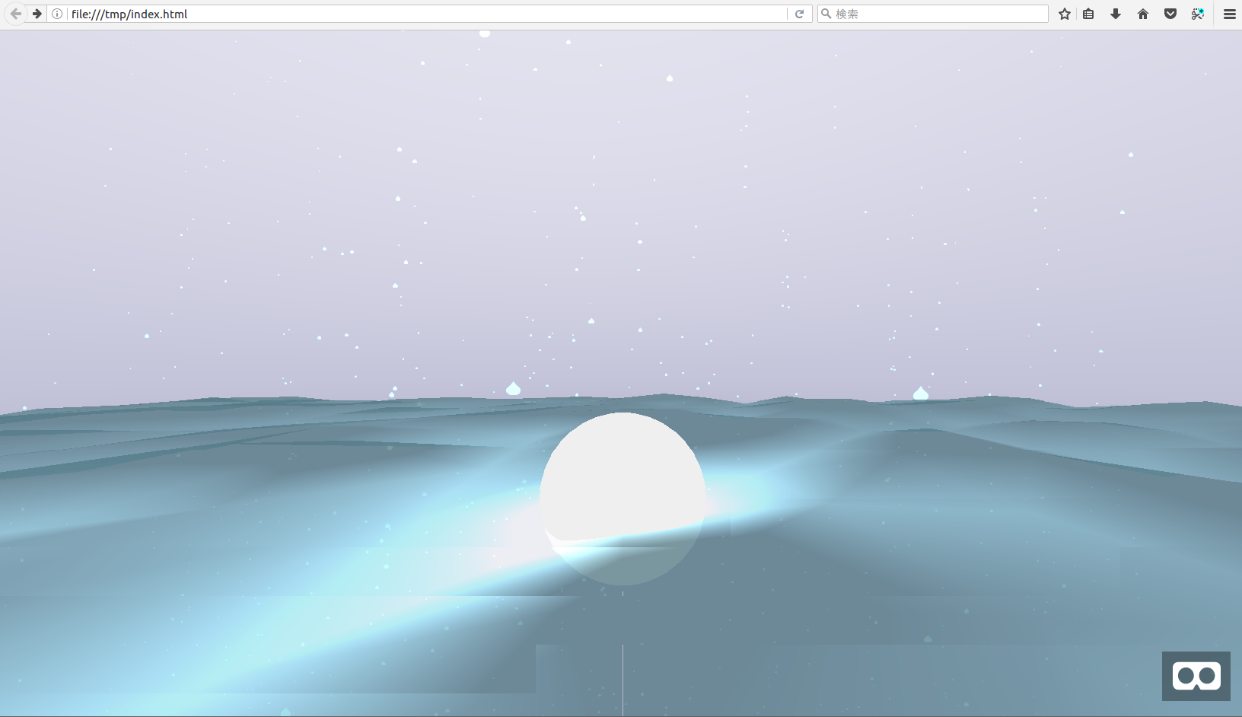1242x717 pixels.
Task: Click the search box labeled 検索
Action: pyautogui.click(x=933, y=14)
